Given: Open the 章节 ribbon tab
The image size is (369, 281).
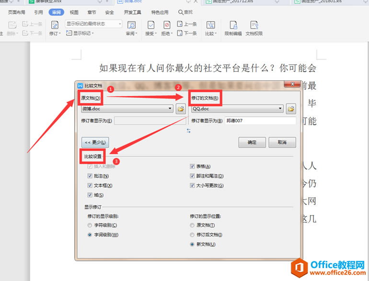Looking at the screenshot, I should [92, 12].
